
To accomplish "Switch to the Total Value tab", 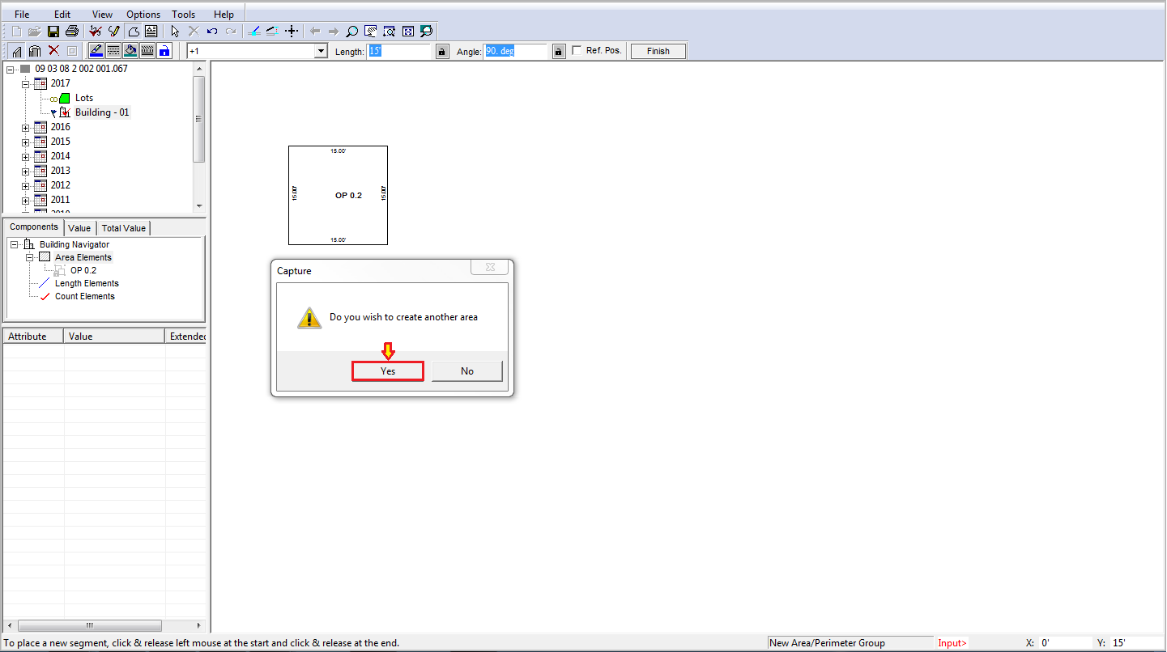I will tap(124, 228).
